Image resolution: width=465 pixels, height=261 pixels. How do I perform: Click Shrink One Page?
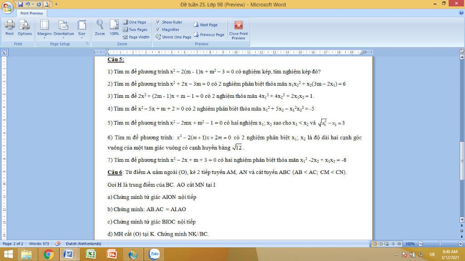coord(173,37)
